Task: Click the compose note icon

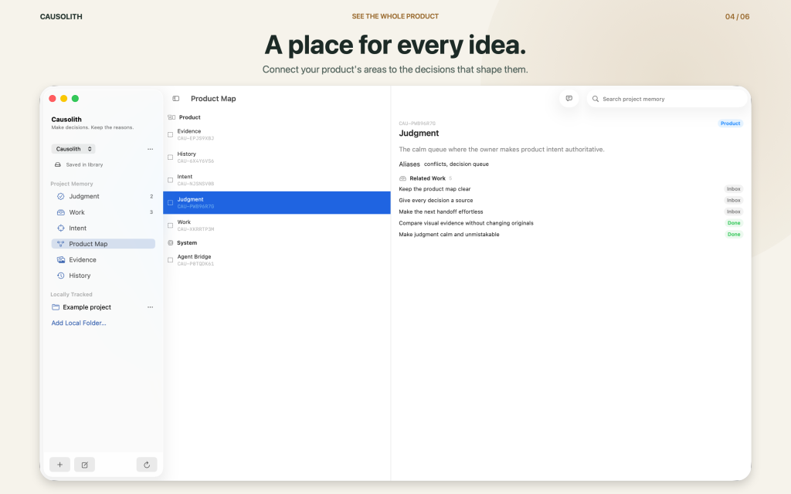Action: pos(84,465)
